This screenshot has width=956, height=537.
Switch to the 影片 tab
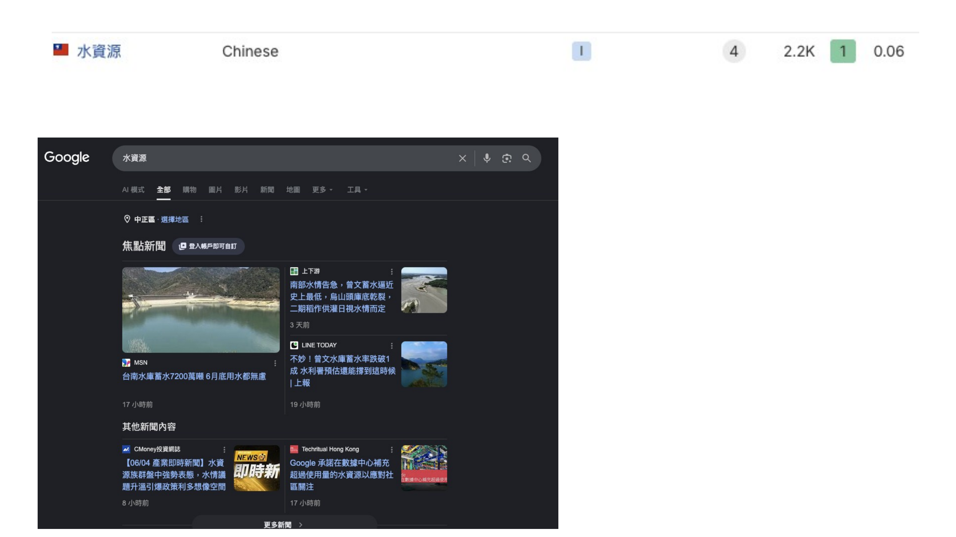pyautogui.click(x=241, y=190)
